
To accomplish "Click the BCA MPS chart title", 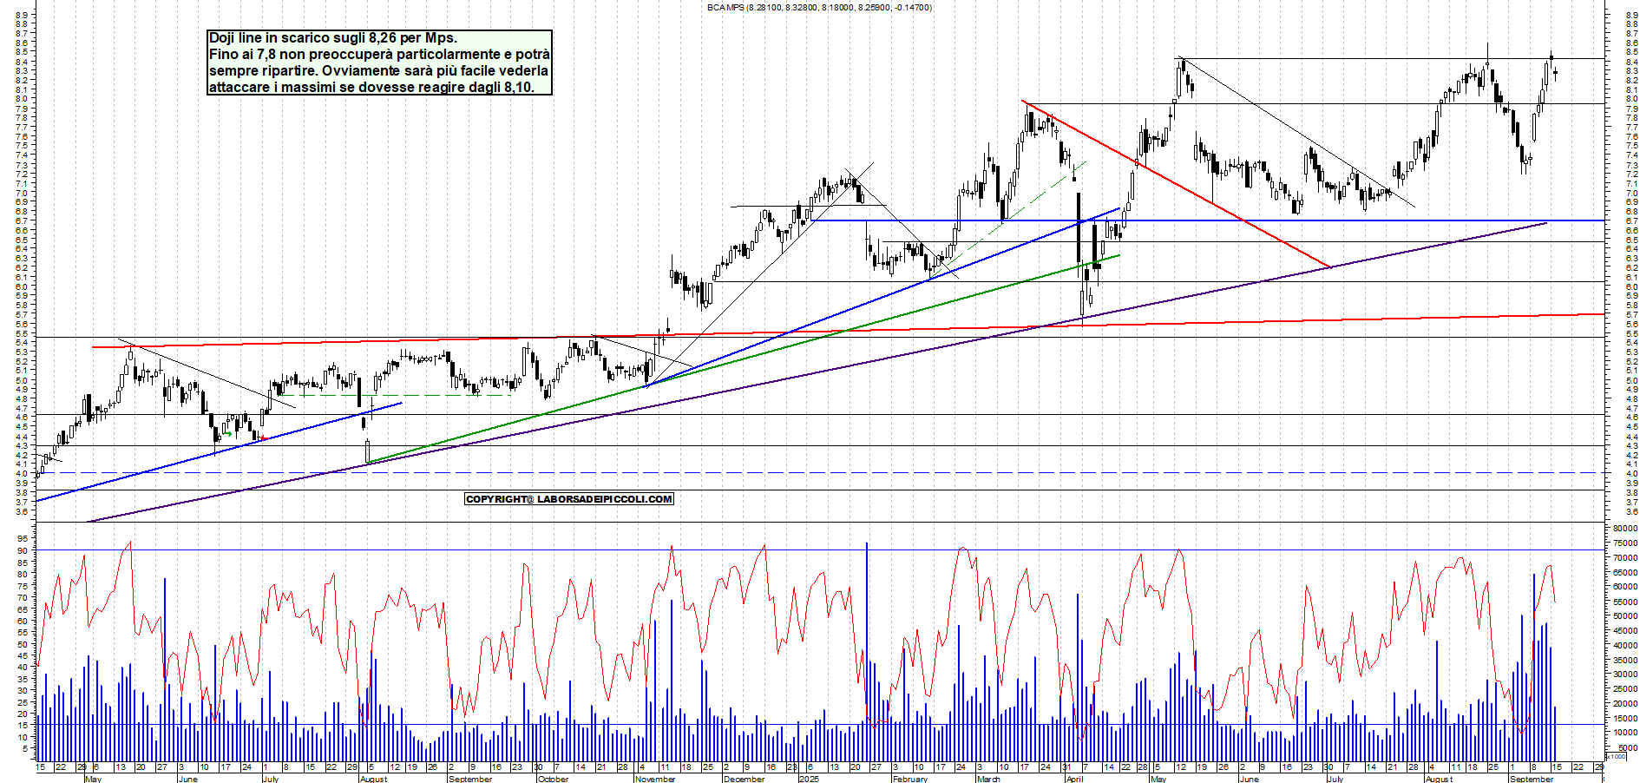I will click(x=819, y=7).
